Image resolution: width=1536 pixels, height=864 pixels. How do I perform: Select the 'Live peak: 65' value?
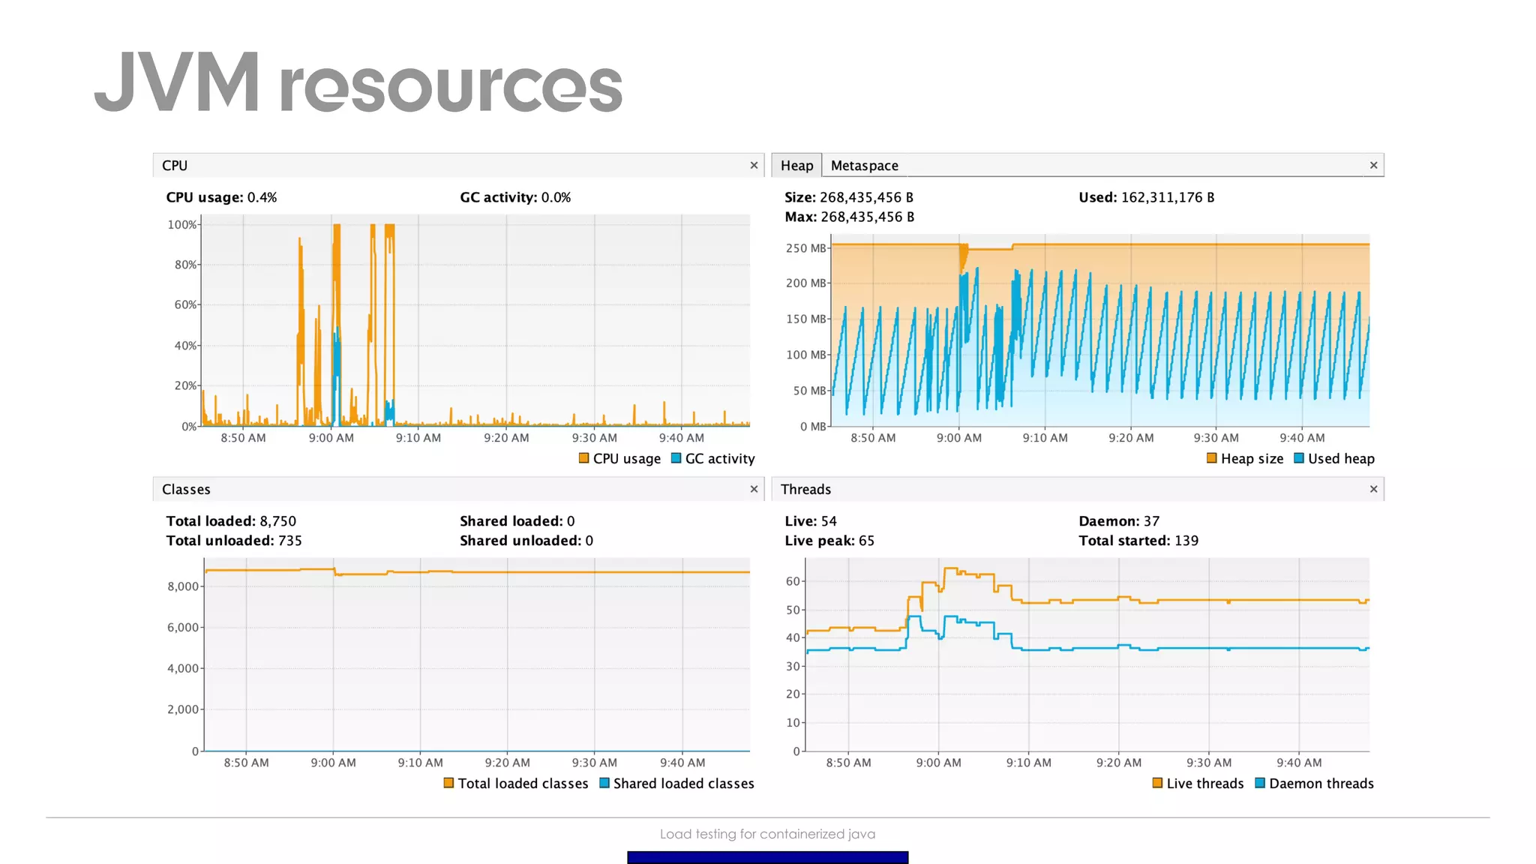coord(829,541)
